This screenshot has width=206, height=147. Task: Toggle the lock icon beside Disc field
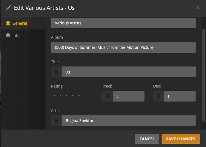(x=159, y=96)
